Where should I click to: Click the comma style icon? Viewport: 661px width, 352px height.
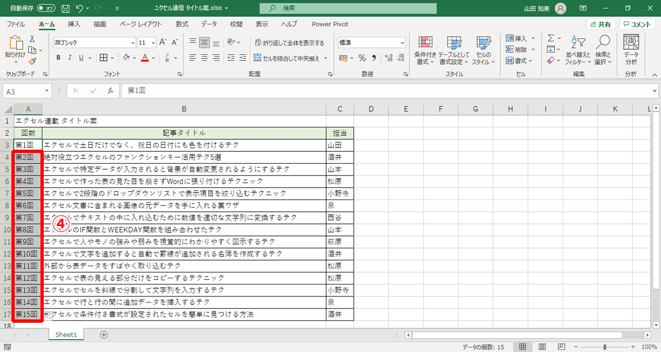point(374,58)
